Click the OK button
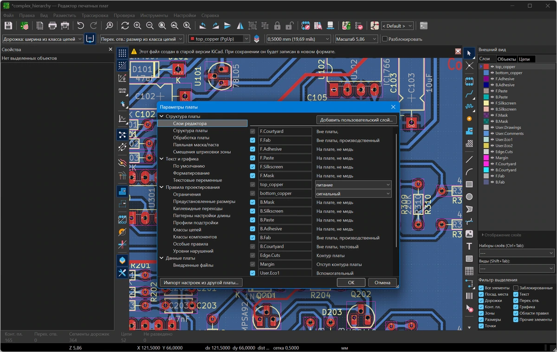Image resolution: width=557 pixels, height=352 pixels. click(x=351, y=282)
